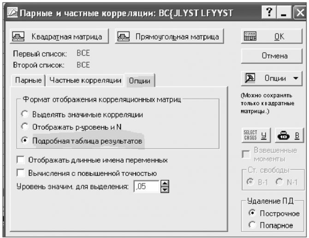Increase significance level with up arrow
309x238 pixels.
(165, 183)
